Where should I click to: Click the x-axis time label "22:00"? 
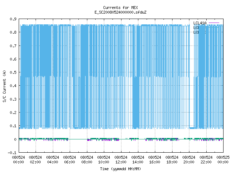tap(206, 162)
